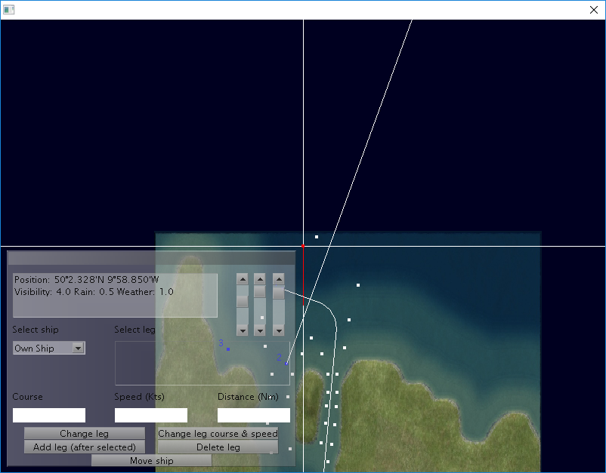Click the application icon in title bar
This screenshot has height=473, width=606.
click(9, 10)
